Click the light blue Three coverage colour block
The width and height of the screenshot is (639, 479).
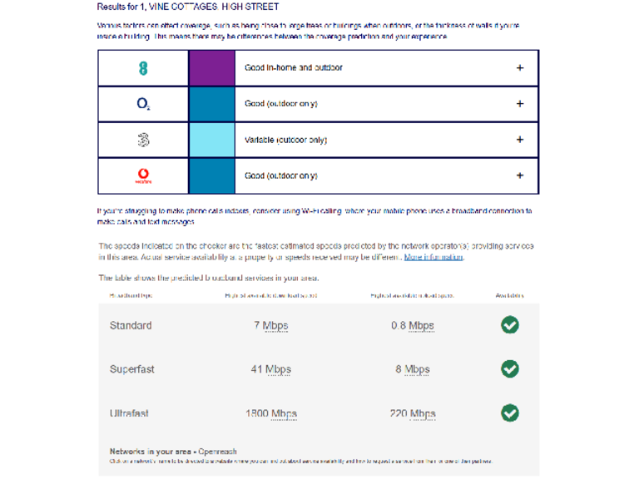click(x=212, y=140)
